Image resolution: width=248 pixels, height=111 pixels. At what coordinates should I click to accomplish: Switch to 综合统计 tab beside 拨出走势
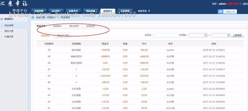click(x=57, y=26)
